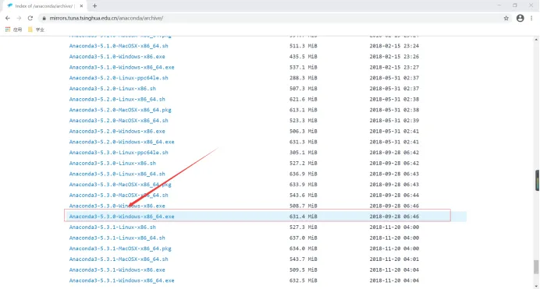Image resolution: width=540 pixels, height=289 pixels.
Task: Click the 511.3 MiB size value
Action: point(303,46)
